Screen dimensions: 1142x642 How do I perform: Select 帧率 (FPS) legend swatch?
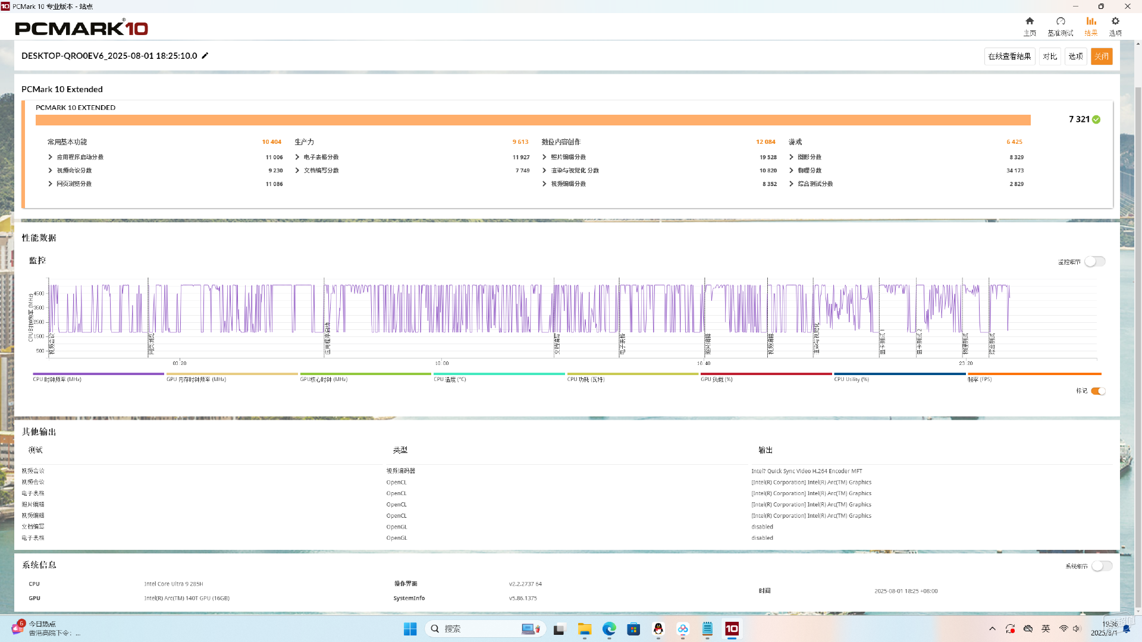[1034, 374]
